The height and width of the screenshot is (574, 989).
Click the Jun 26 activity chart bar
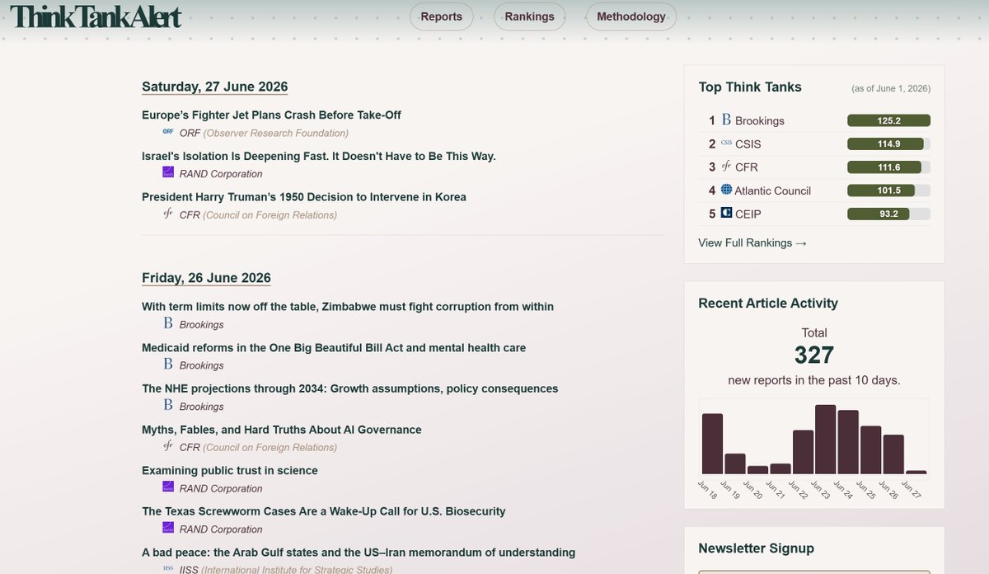(x=893, y=454)
